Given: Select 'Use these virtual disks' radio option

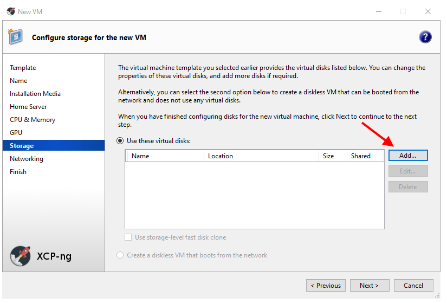Looking at the screenshot, I should coord(120,141).
